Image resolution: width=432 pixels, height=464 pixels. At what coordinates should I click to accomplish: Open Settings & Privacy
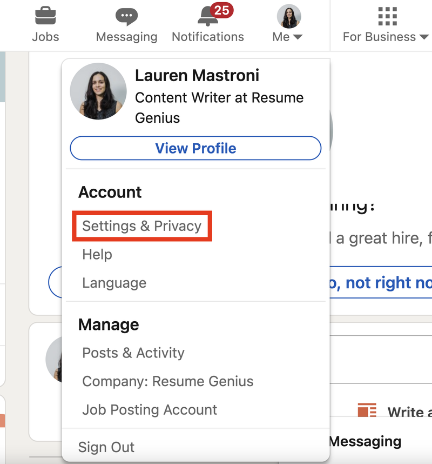click(x=142, y=226)
